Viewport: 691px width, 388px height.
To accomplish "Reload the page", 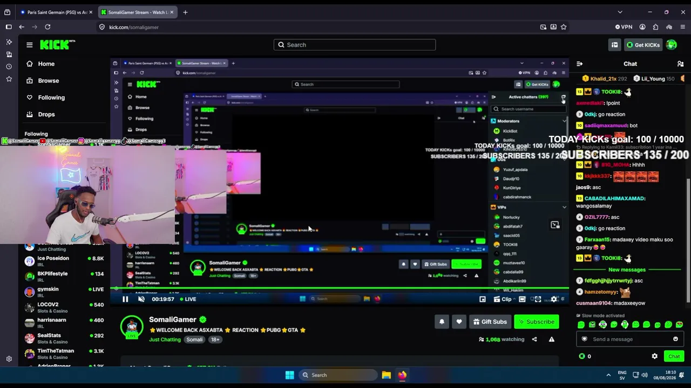I will pyautogui.click(x=48, y=27).
